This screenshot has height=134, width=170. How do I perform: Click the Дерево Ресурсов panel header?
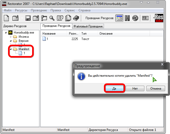click(x=15, y=26)
